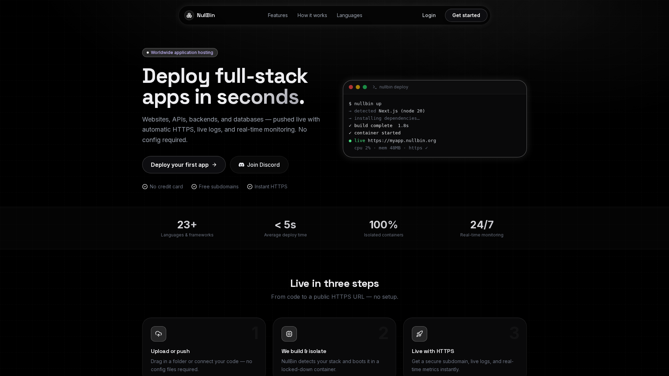This screenshot has width=669, height=376.
Task: Click the Upload or push cloud icon
Action: pos(159,334)
